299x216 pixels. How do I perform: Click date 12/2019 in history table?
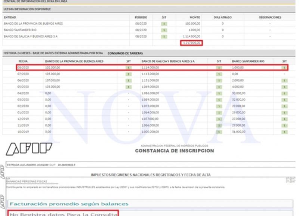click(x=23, y=119)
